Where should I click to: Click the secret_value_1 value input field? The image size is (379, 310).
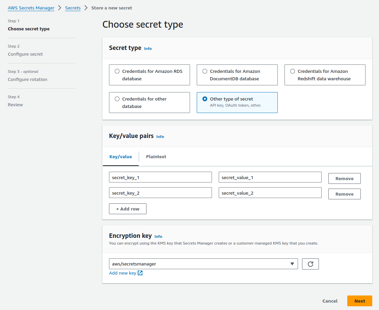point(270,177)
